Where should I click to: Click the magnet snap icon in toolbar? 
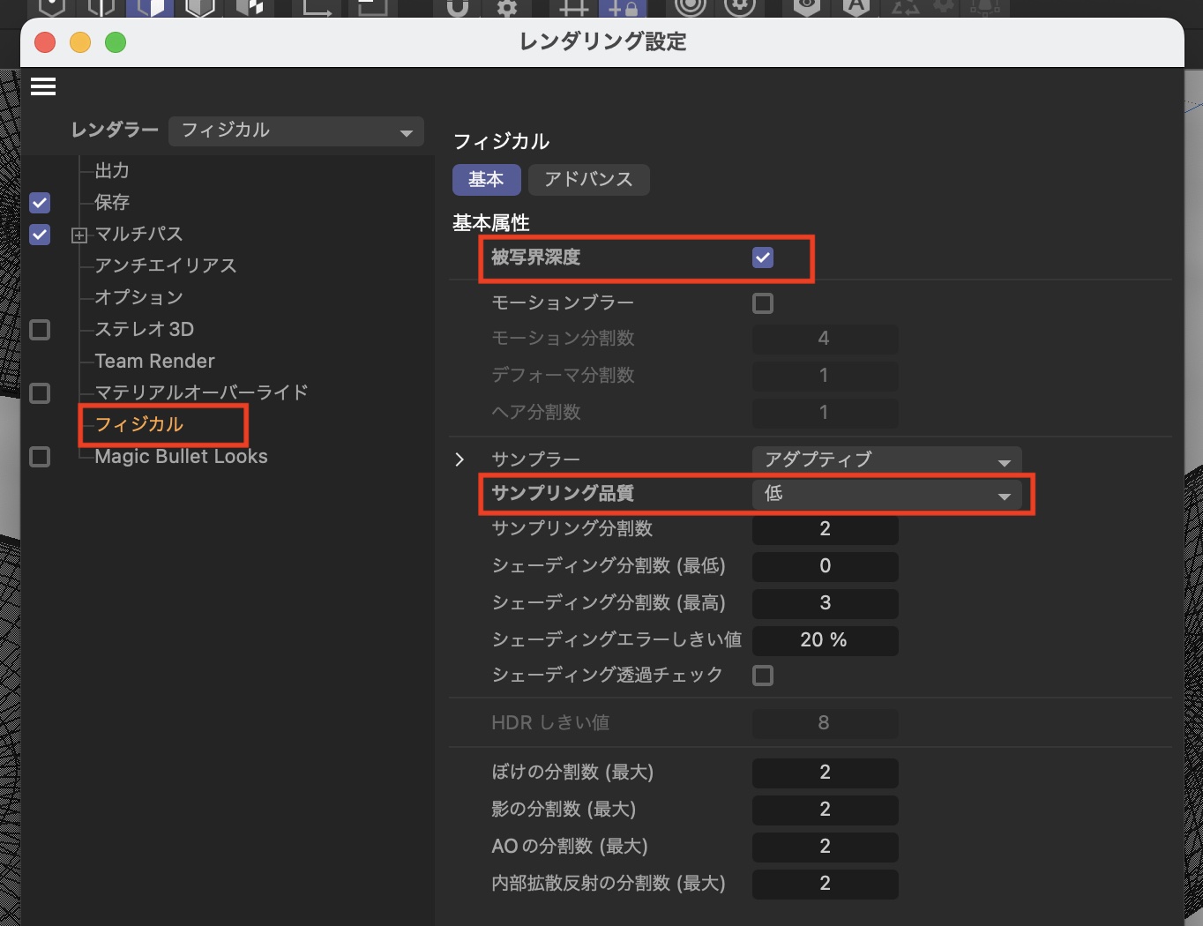click(x=457, y=8)
